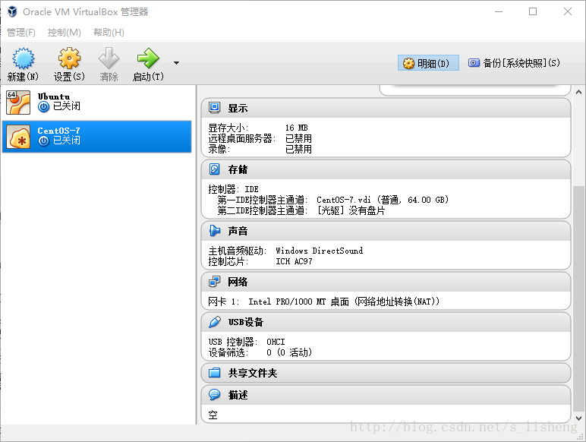
Task: Click the 远程桌面服务器 已禁用 value
Action: tap(298, 138)
